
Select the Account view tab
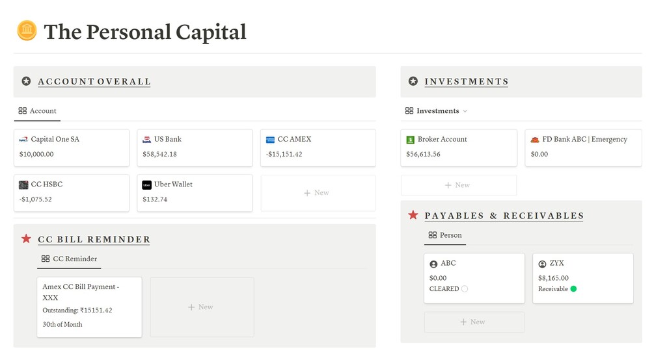pos(38,111)
